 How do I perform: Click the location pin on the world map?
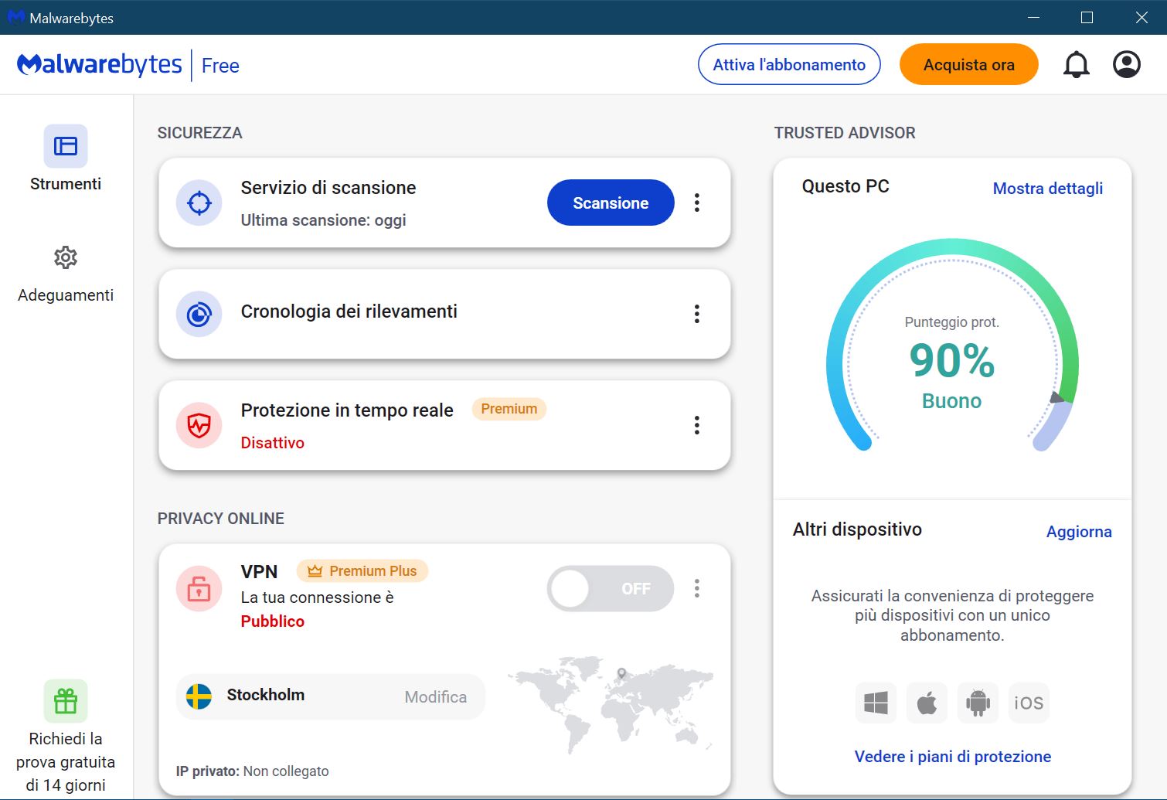621,673
